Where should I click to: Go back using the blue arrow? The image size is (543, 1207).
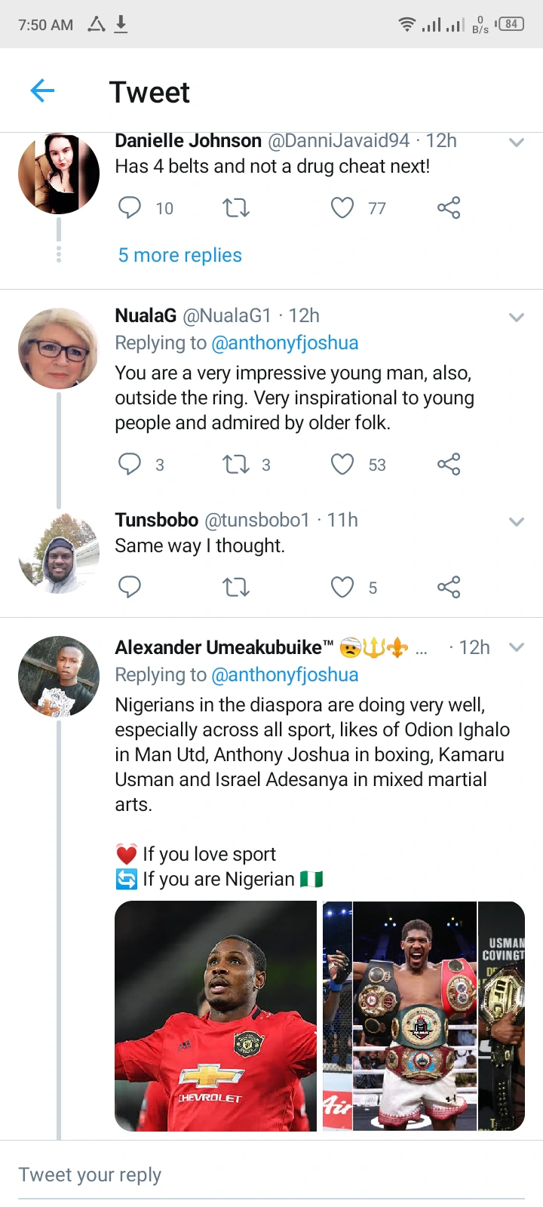coord(42,91)
